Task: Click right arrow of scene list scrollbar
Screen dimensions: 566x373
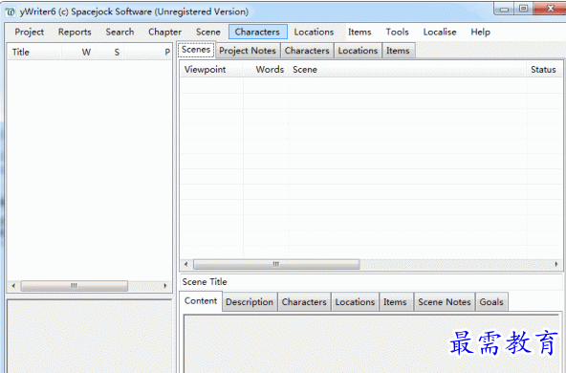Action: coord(556,264)
